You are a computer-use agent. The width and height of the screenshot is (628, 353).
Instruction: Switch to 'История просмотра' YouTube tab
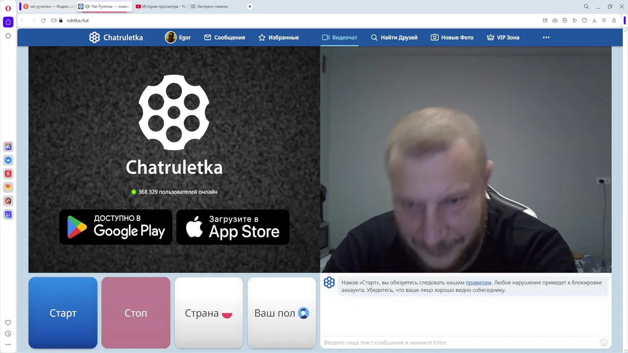pos(160,6)
